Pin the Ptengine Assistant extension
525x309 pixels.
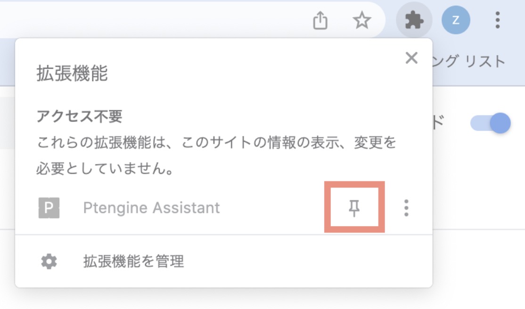354,208
